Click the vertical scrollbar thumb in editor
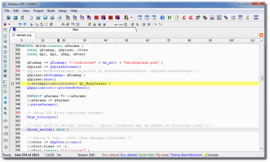 click(261, 78)
